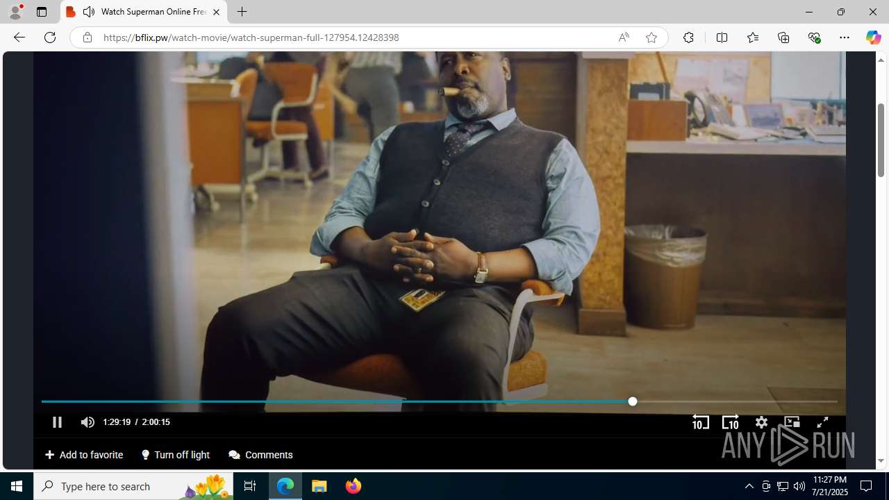Image resolution: width=889 pixels, height=500 pixels.
Task: Skip forward 10 seconds
Action: tap(730, 422)
